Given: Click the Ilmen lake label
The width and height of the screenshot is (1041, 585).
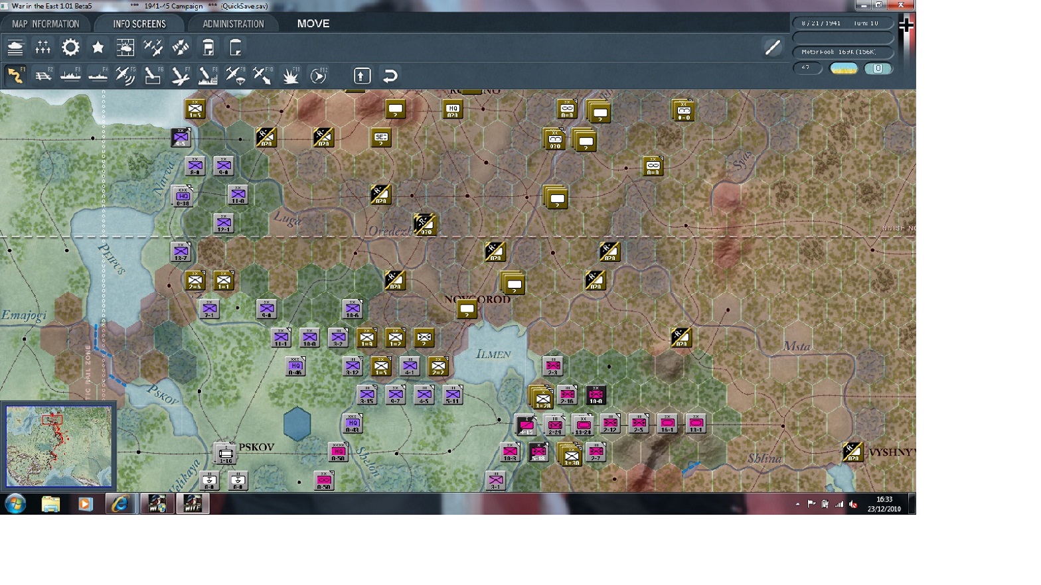Looking at the screenshot, I should click(x=493, y=354).
